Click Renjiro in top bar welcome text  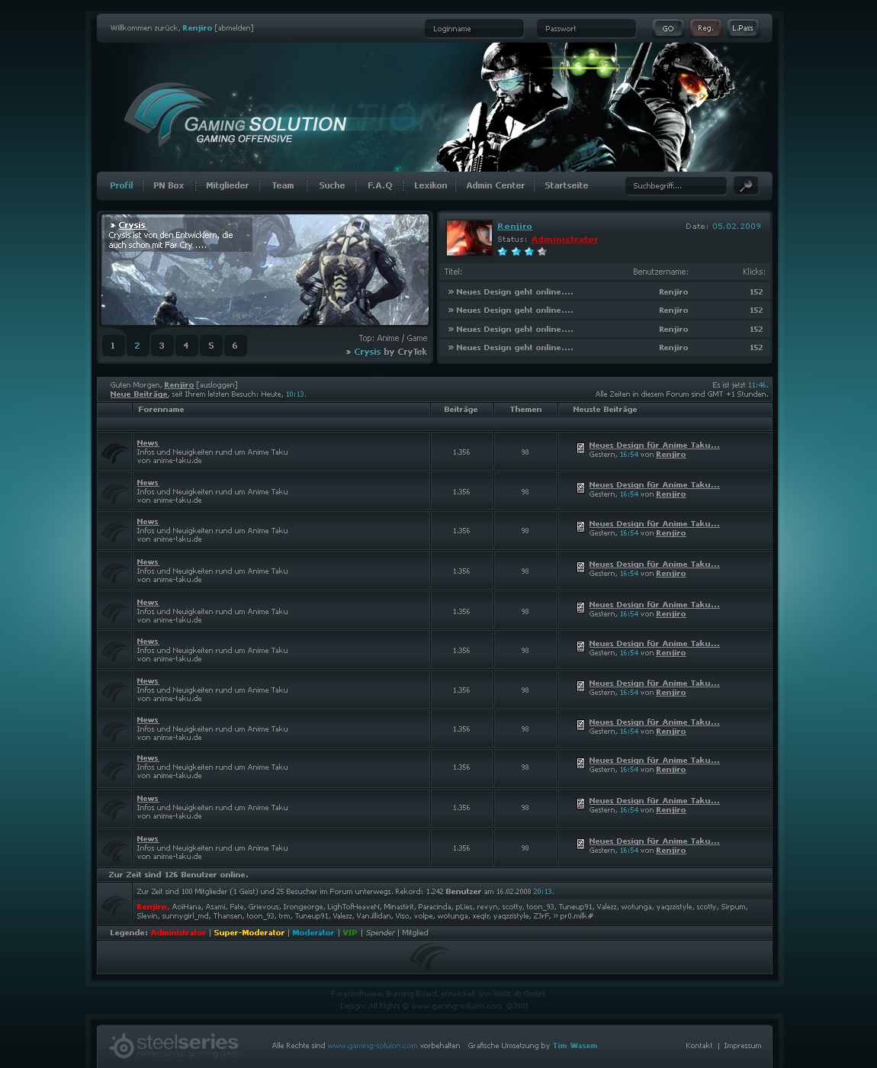click(198, 28)
